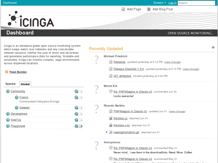Click the attachment icon beside thickbox.js

[111, 118]
